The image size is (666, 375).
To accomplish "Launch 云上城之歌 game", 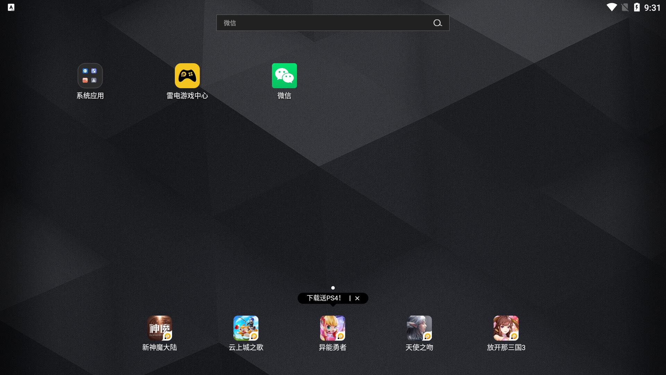I will (x=246, y=328).
